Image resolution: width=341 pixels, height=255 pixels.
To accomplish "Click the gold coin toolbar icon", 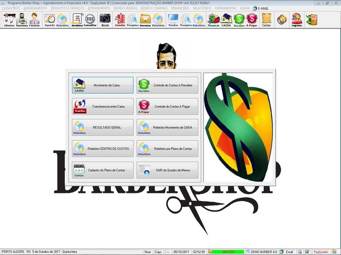I will tap(282, 20).
